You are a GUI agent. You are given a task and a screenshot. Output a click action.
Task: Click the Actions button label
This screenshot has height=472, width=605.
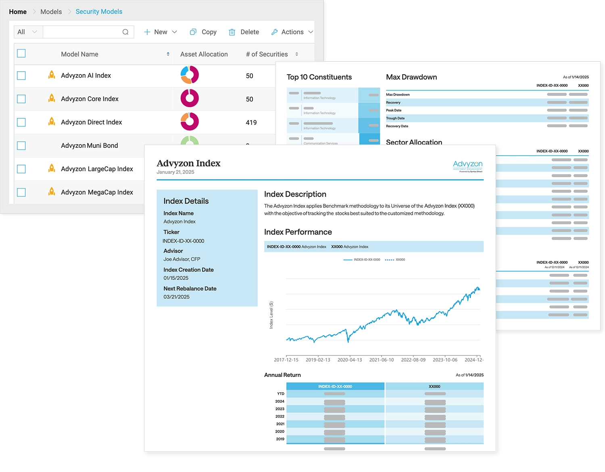coord(292,32)
